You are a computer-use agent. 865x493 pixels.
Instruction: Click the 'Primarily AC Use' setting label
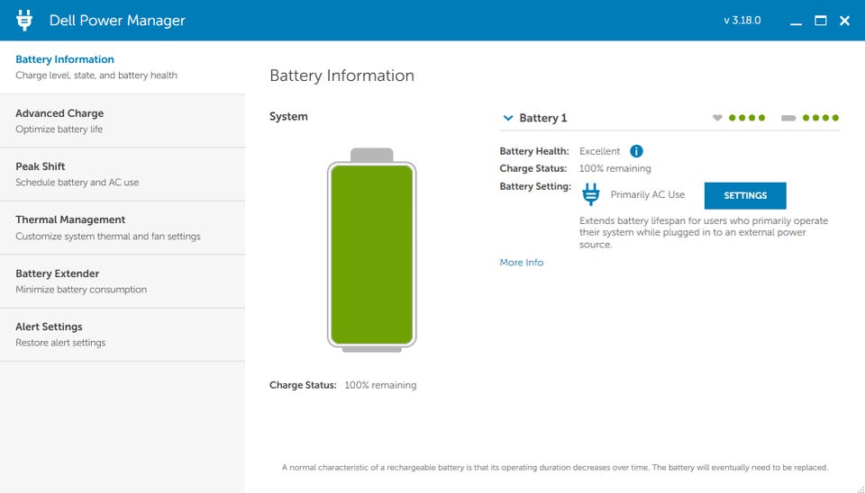[x=648, y=194]
